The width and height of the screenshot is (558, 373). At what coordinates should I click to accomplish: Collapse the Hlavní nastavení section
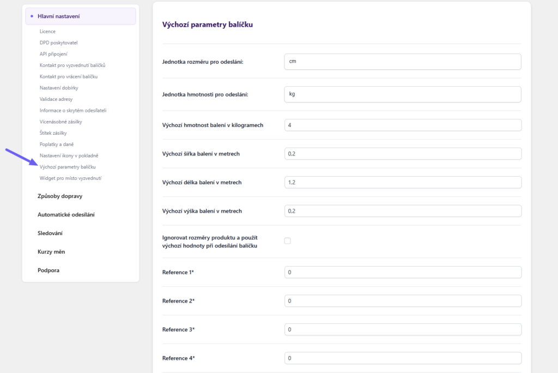point(81,16)
